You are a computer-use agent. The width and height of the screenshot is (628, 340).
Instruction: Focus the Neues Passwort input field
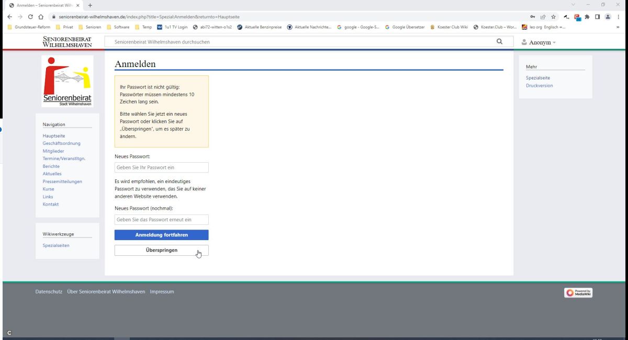[161, 167]
